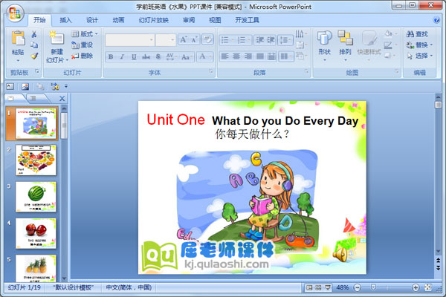Image resolution: width=446 pixels, height=297 pixels.
Task: Select slide 2 fruit heart thumbnail
Action: 36,160
